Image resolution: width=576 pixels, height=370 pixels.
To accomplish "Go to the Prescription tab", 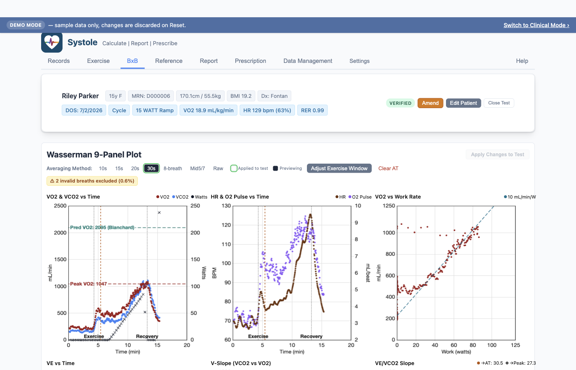I will pyautogui.click(x=251, y=61).
